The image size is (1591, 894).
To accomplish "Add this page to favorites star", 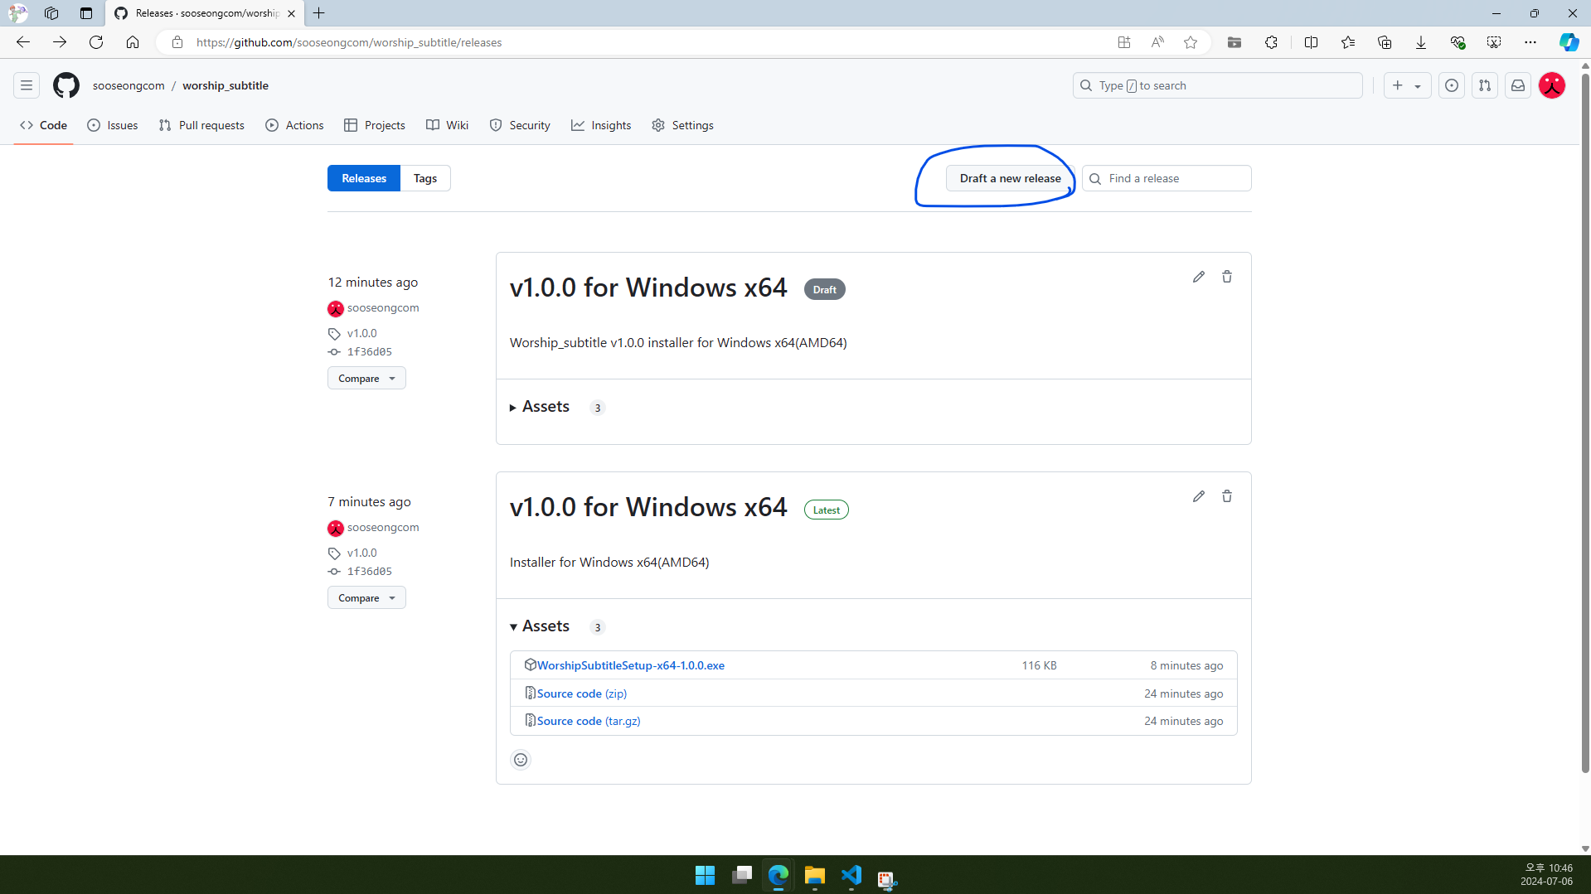I will pyautogui.click(x=1191, y=42).
